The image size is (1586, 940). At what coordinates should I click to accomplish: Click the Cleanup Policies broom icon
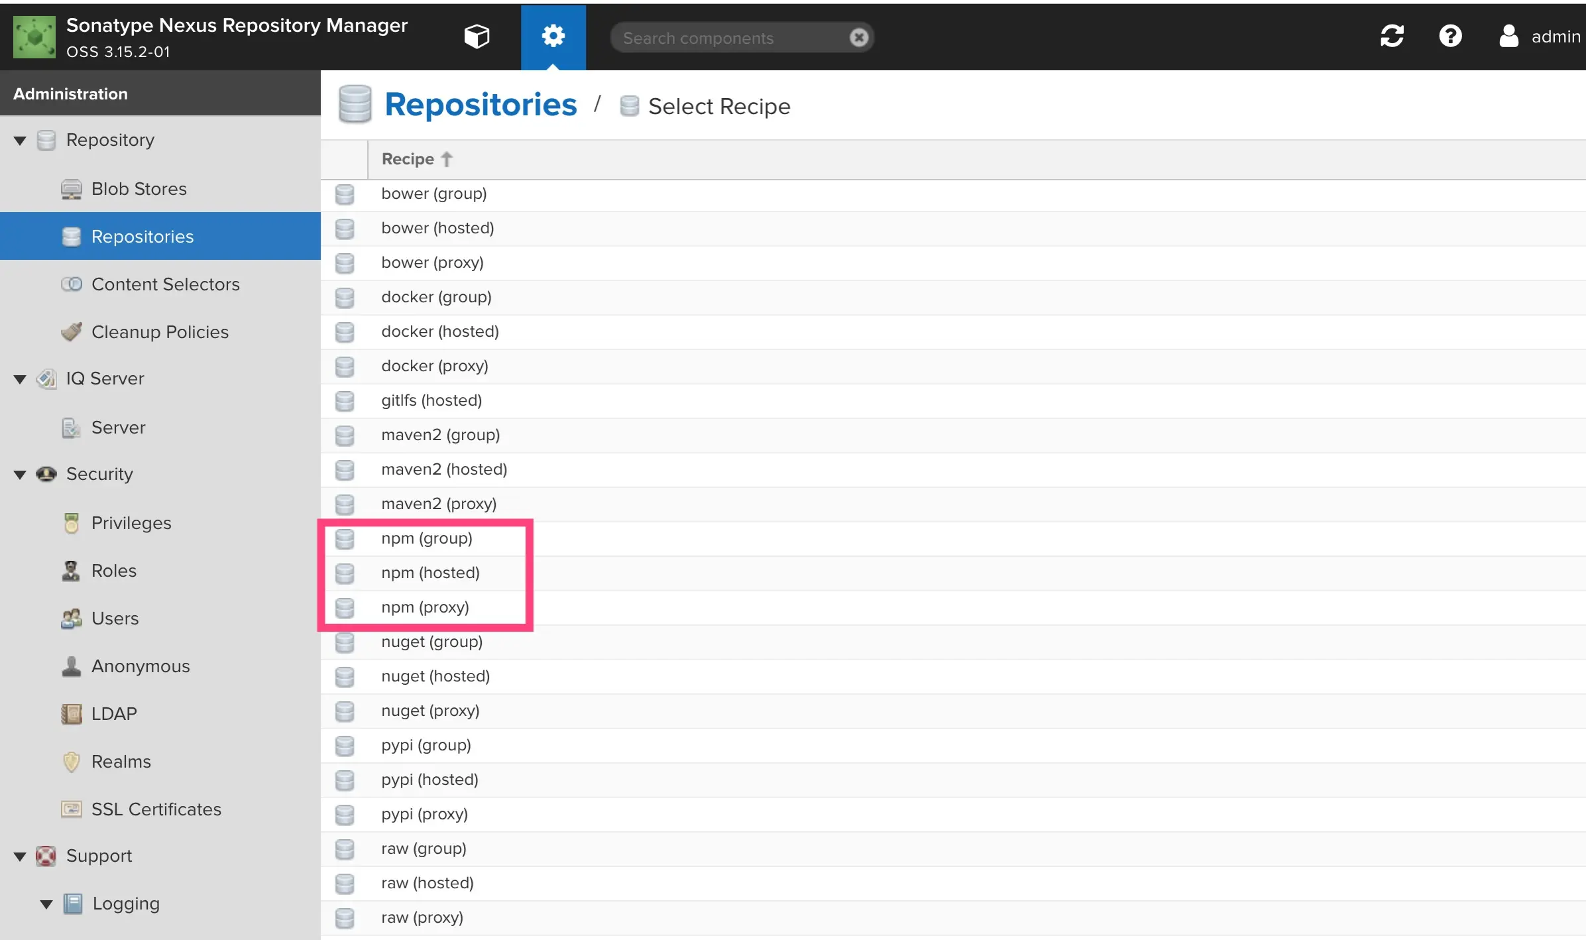[72, 331]
